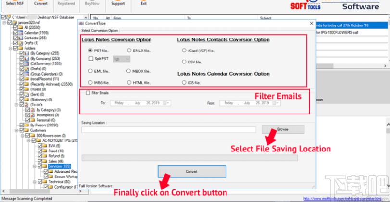Click the (Recently Archived) (23590) folder icon
Image resolution: width=390 pixels, height=202 pixels.
coord(27,84)
